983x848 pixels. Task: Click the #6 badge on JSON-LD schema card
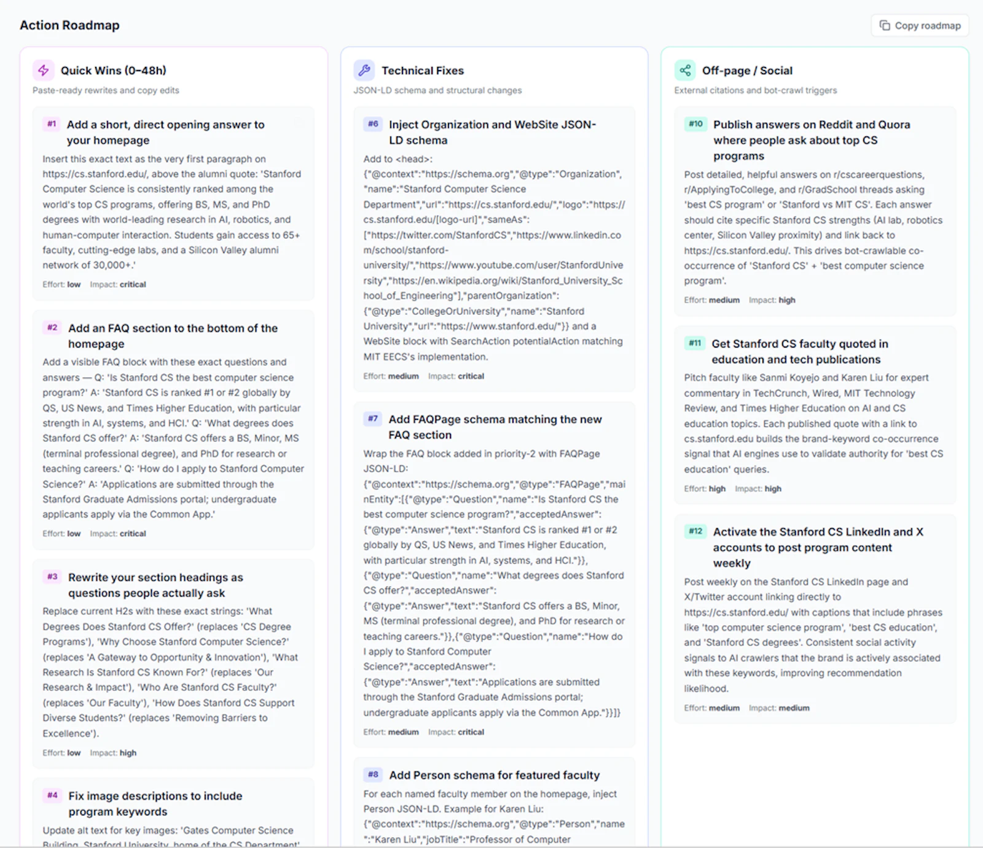(373, 124)
